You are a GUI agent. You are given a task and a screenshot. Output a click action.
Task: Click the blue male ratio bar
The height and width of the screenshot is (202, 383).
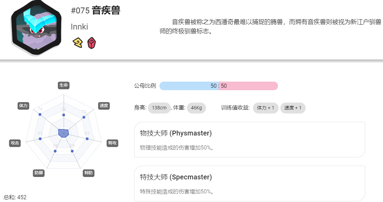[x=189, y=86]
